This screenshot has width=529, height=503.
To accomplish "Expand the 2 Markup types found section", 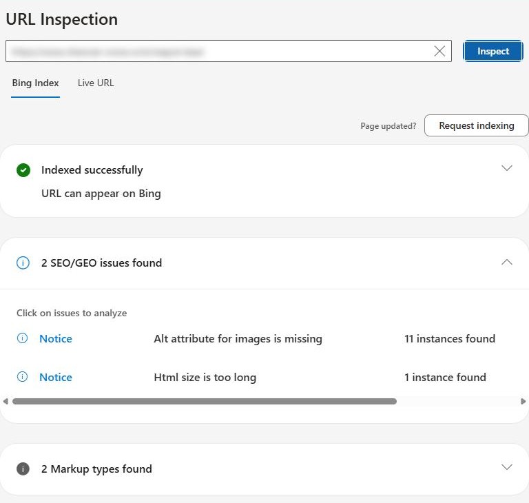I will [507, 467].
